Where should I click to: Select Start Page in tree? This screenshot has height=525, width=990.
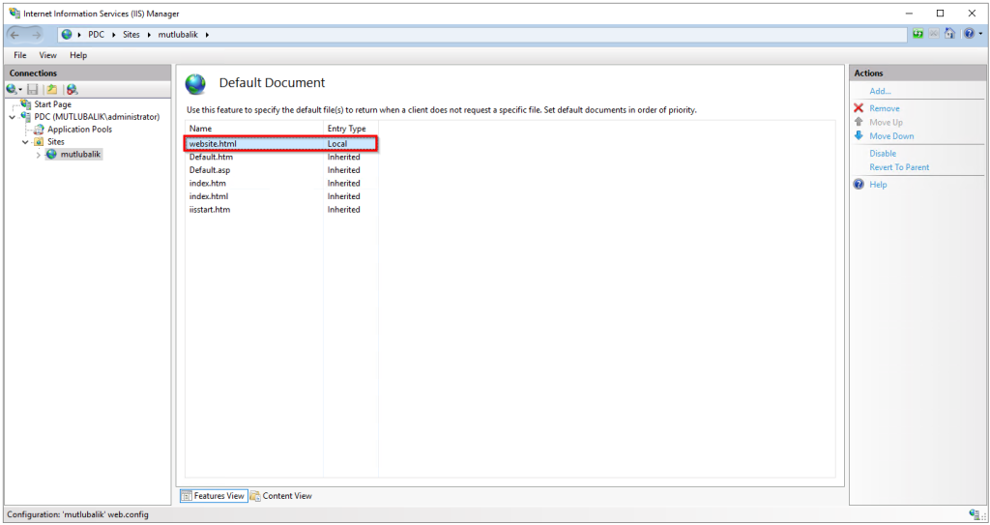click(52, 104)
